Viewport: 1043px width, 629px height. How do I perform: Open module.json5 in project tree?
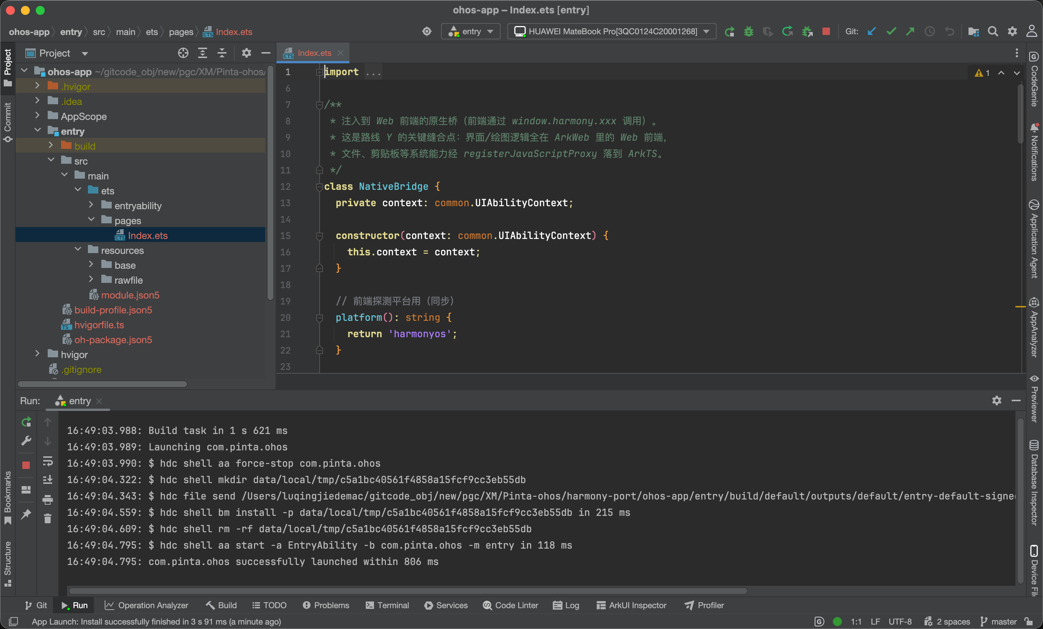[x=130, y=295]
